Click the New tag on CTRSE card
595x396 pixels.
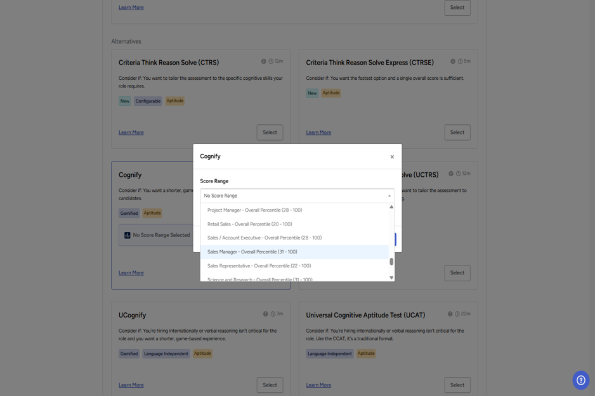(312, 93)
